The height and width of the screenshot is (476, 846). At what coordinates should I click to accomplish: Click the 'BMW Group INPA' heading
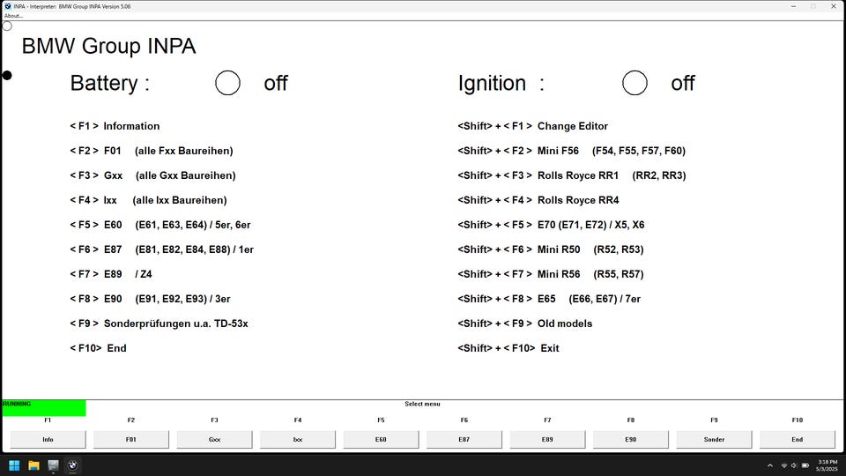pos(108,46)
